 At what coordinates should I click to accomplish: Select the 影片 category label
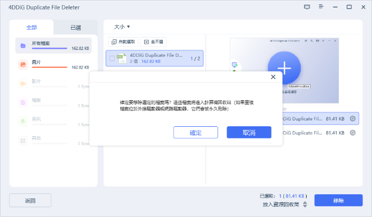(x=36, y=81)
